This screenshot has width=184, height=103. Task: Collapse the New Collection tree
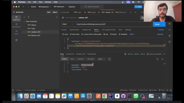pos(24,21)
